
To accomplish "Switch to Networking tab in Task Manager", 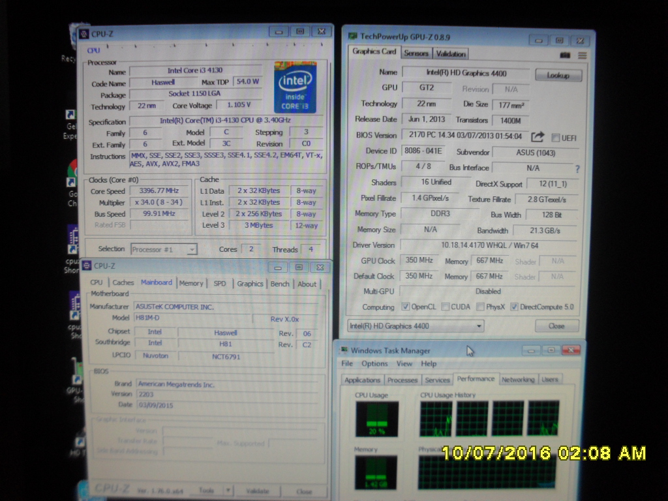I will pyautogui.click(x=517, y=379).
